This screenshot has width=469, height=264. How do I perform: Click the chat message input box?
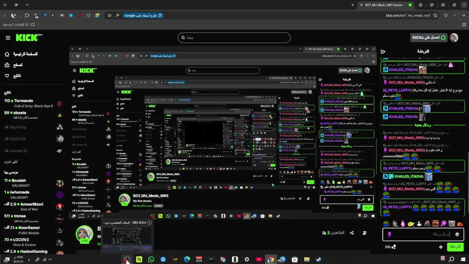coord(423,234)
